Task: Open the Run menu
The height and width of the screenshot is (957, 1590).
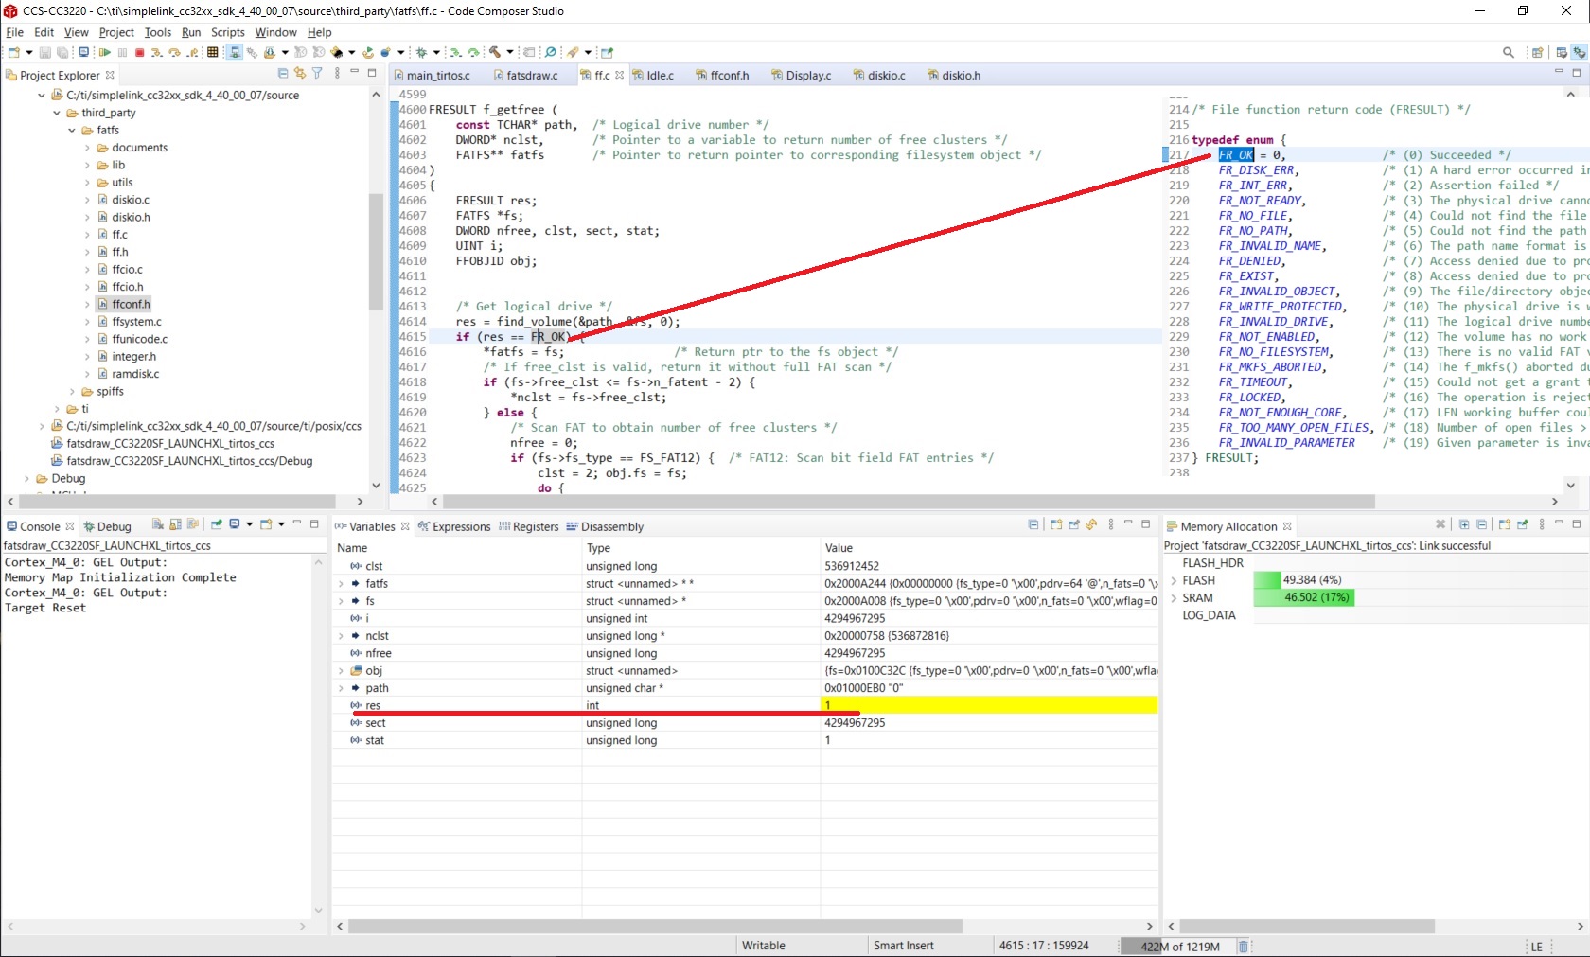Action: [x=190, y=32]
